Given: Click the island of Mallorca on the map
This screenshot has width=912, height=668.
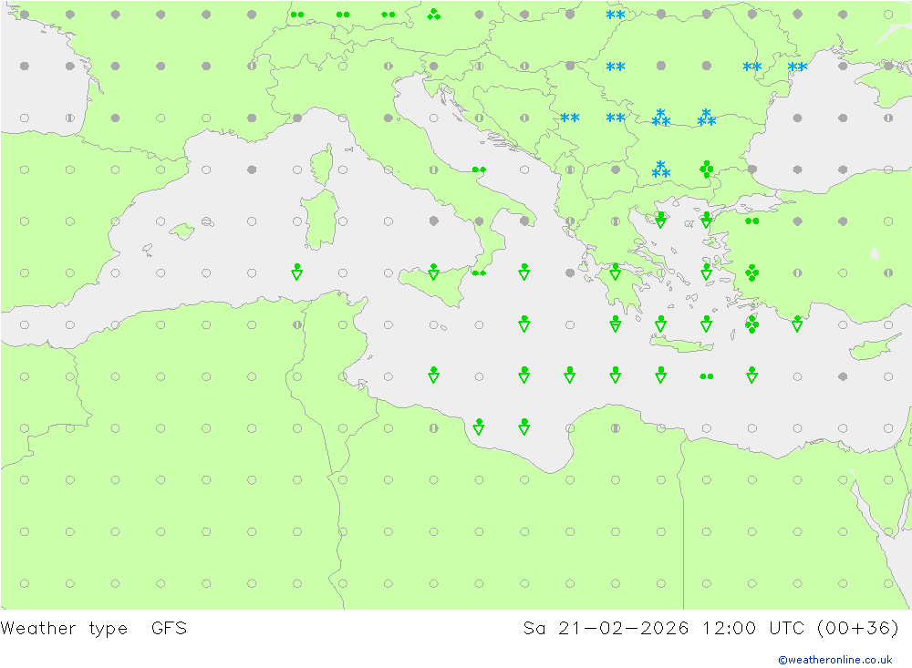Looking at the screenshot, I should click(x=182, y=231).
